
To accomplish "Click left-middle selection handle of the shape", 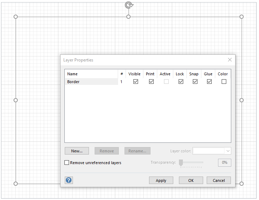I will pos(16,100).
